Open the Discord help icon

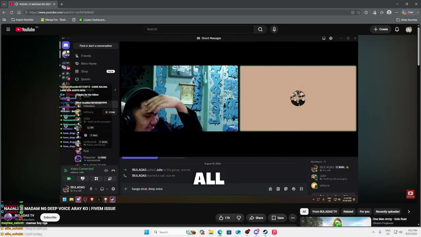coord(331,38)
